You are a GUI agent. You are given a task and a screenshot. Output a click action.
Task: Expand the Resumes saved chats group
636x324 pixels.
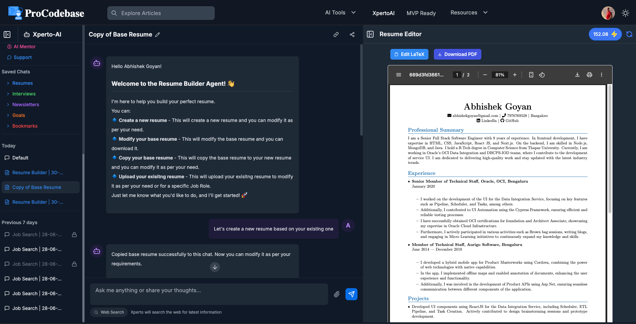[x=20, y=83]
